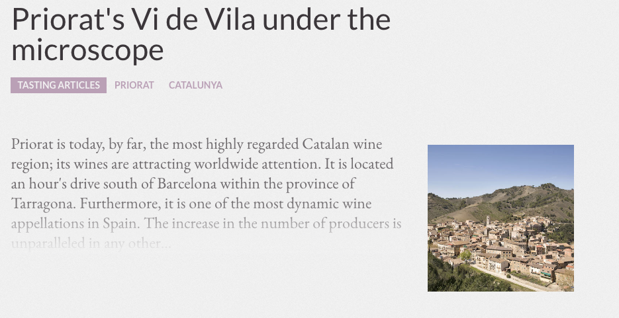Open the CATALUNYA tag link

point(195,85)
